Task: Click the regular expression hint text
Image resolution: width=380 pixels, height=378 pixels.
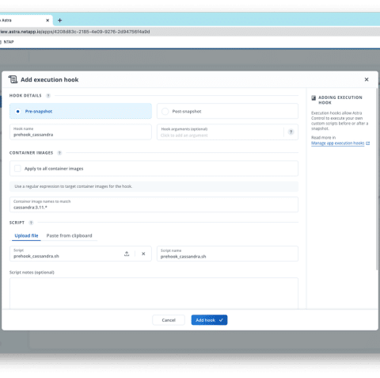Action: click(74, 186)
